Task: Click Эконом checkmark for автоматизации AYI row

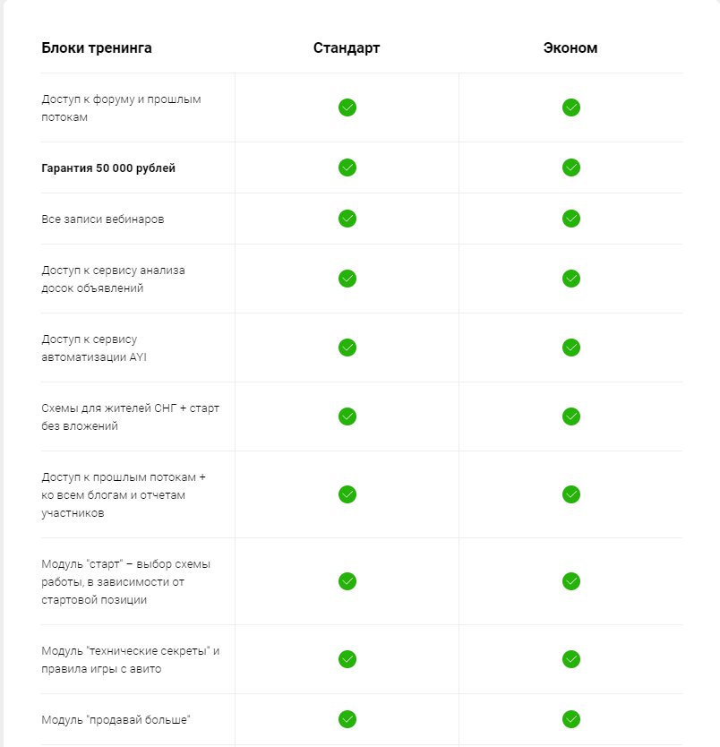Action: pos(571,348)
